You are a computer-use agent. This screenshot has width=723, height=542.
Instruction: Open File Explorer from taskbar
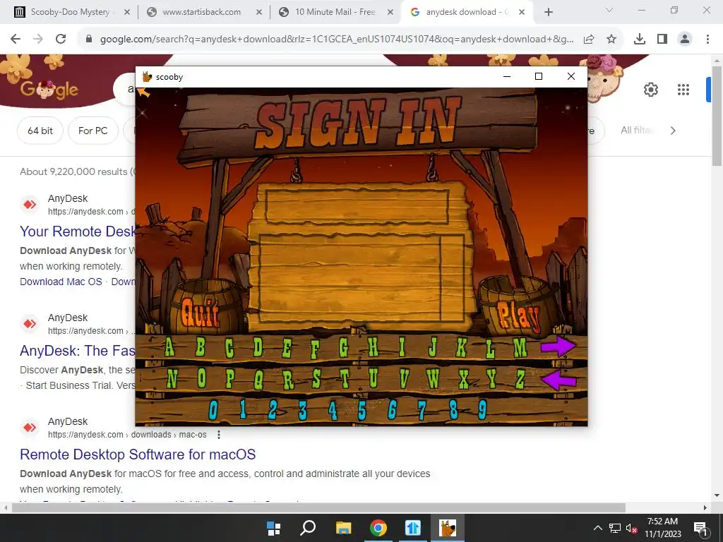pos(343,528)
